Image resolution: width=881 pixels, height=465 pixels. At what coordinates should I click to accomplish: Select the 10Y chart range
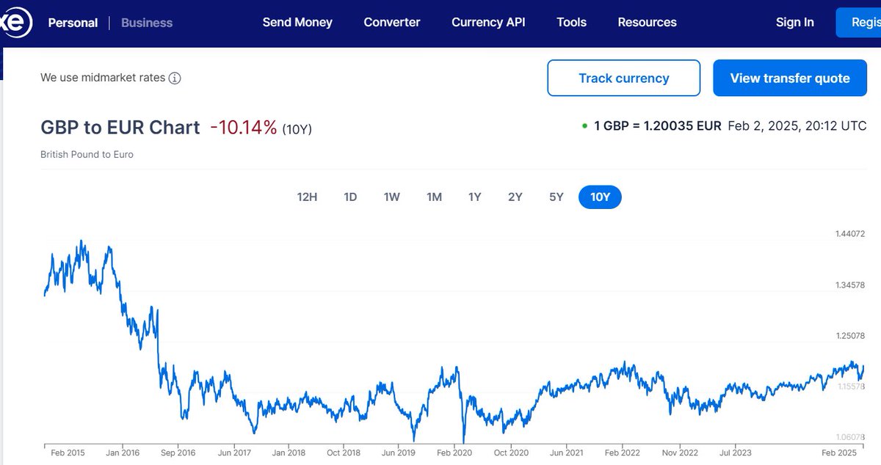pyautogui.click(x=600, y=197)
